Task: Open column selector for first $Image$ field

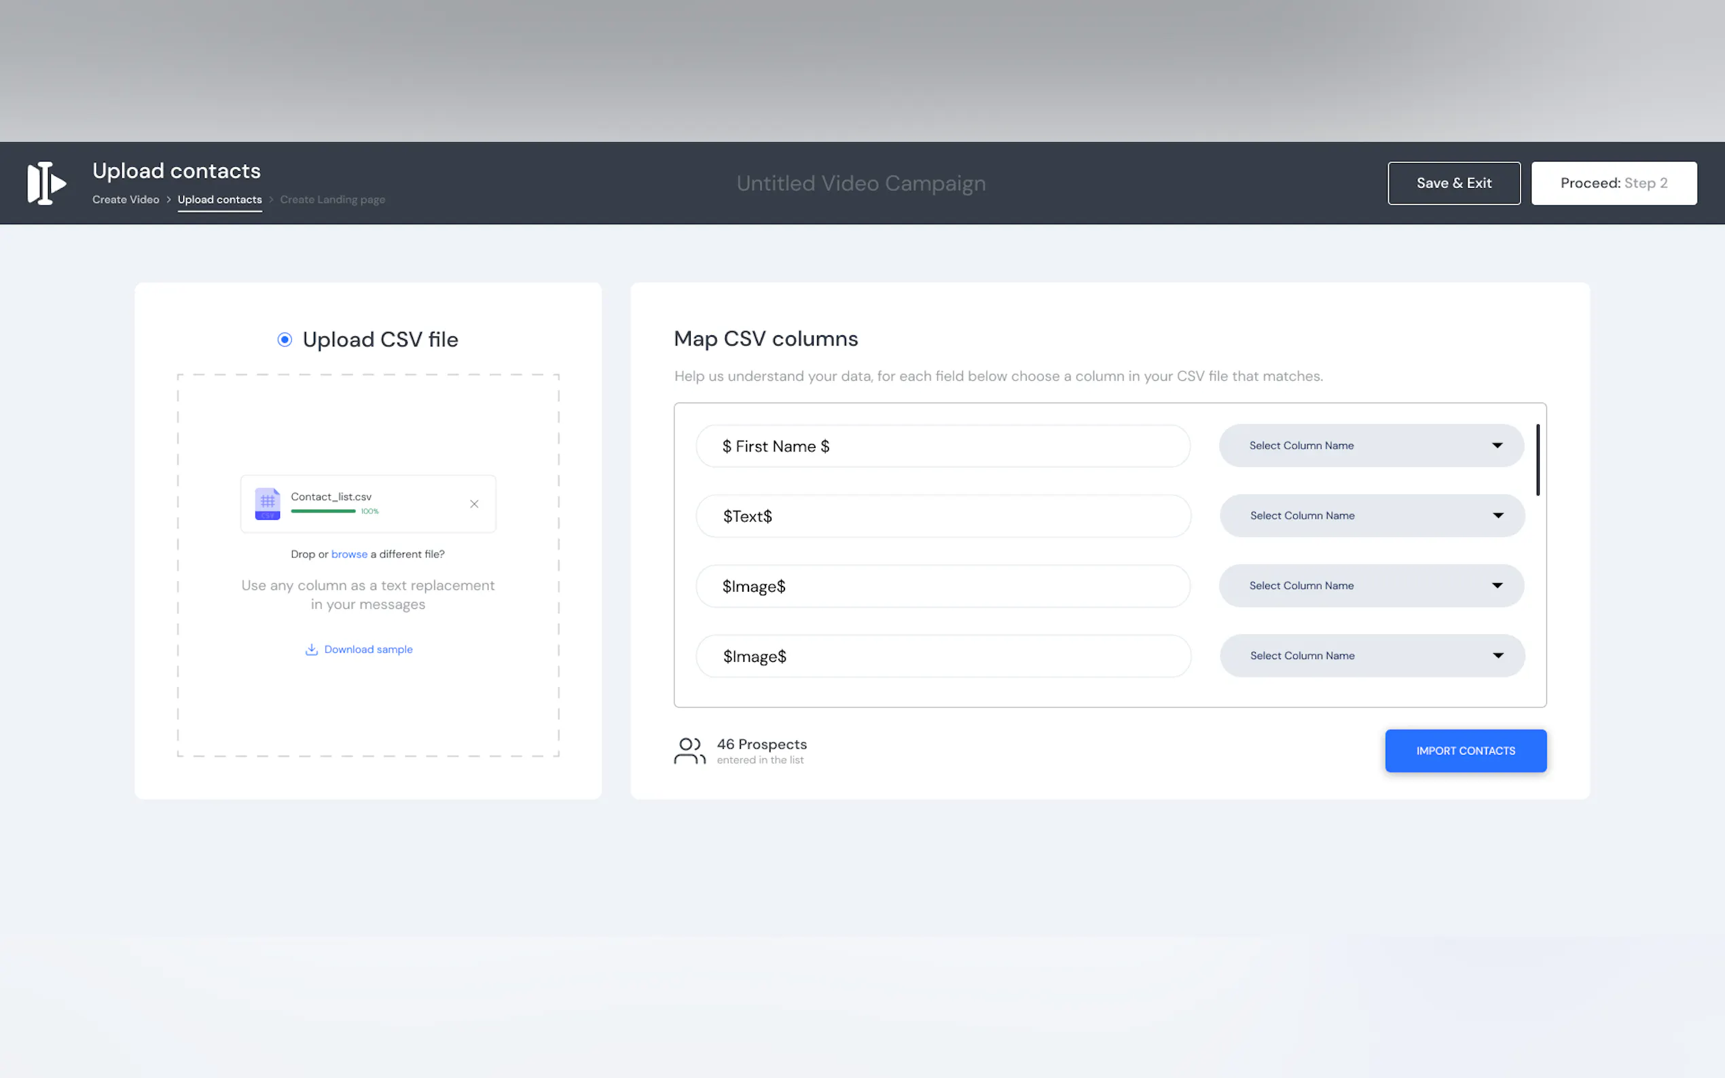Action: 1370,585
